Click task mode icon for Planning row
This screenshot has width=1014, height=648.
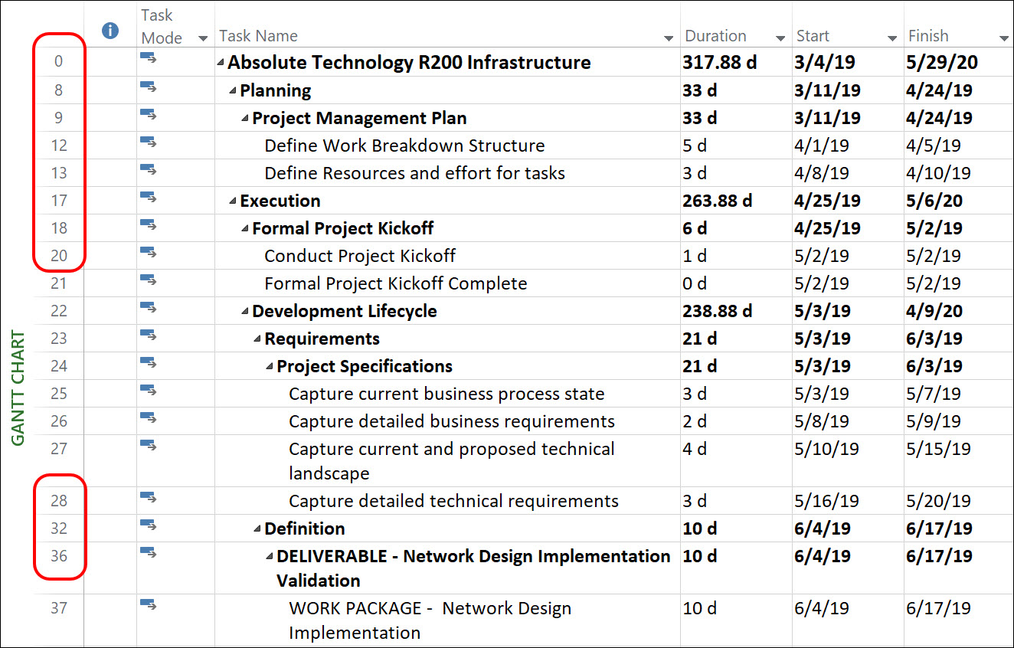coord(148,87)
